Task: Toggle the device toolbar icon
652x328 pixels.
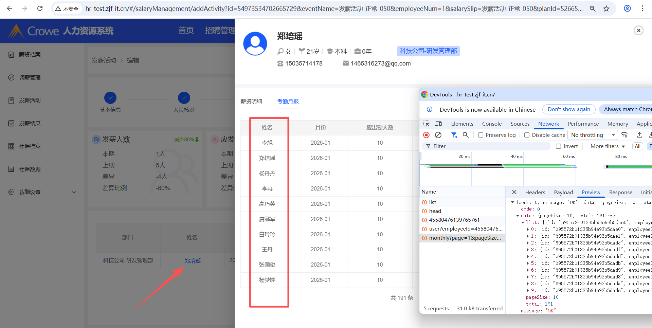Action: click(438, 124)
